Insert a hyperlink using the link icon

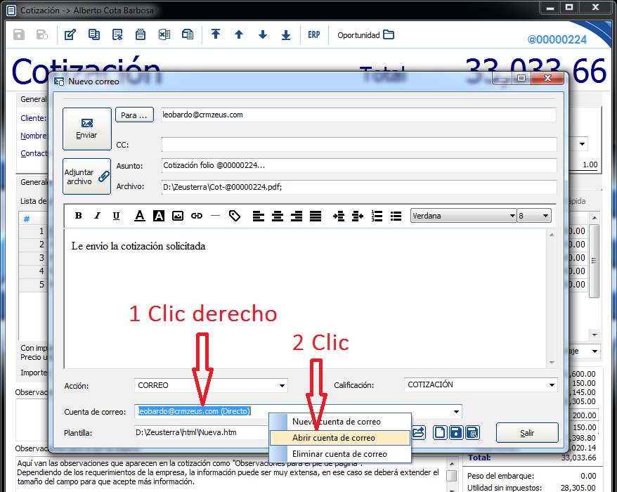pos(197,216)
